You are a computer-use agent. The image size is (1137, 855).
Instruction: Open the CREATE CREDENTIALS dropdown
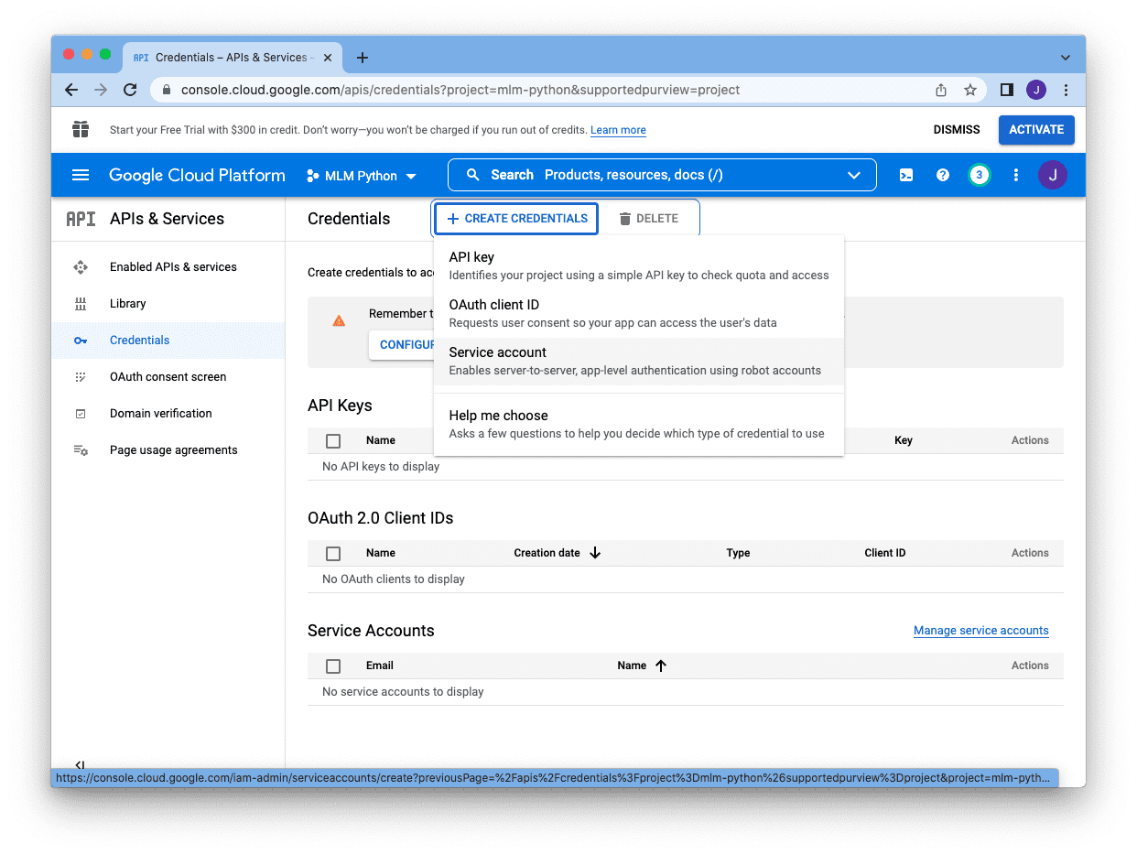click(x=516, y=219)
